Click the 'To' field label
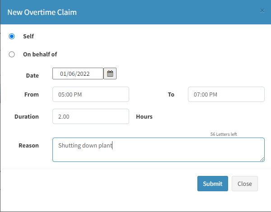Screen dimensions: 271x212 (171, 94)
